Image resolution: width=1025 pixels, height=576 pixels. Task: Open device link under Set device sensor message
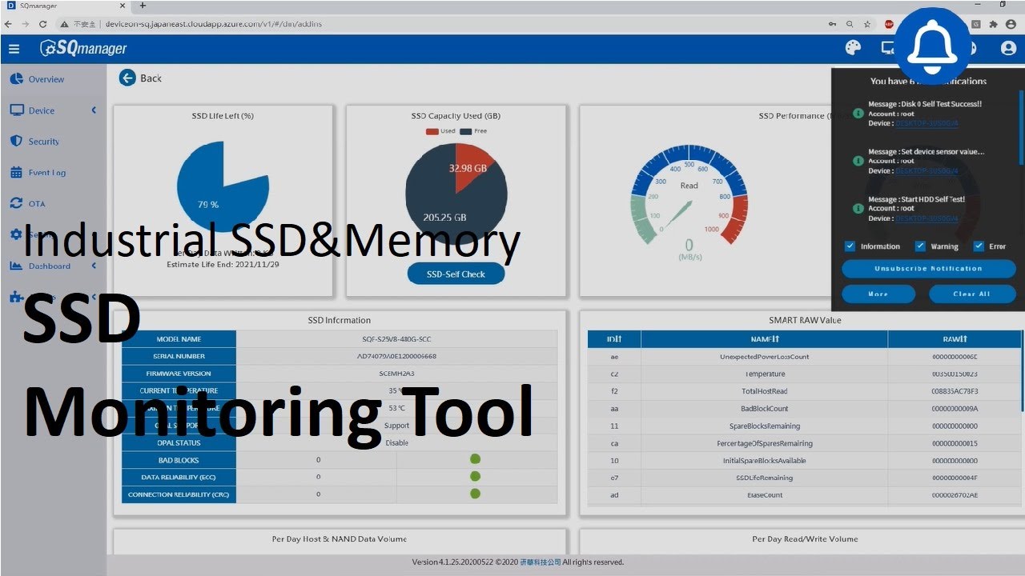927,170
